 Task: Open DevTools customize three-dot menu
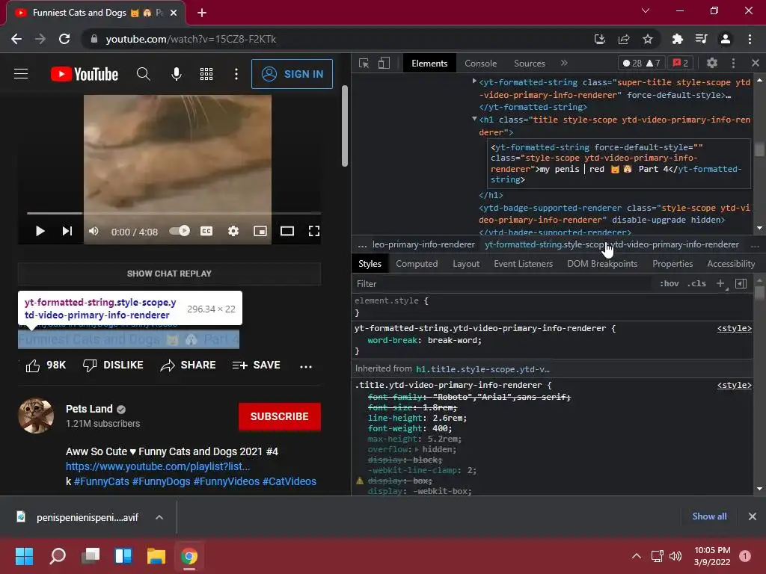pos(733,63)
